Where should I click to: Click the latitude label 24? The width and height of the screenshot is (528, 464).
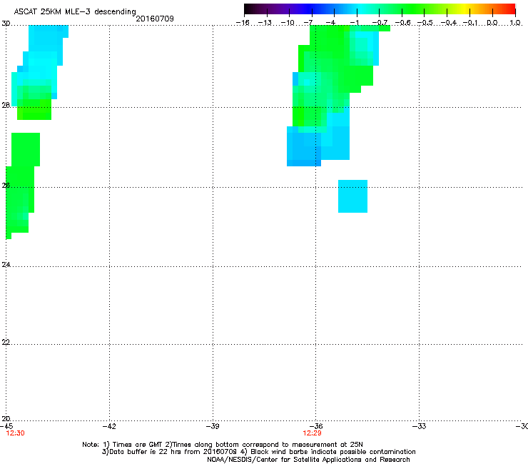6,265
